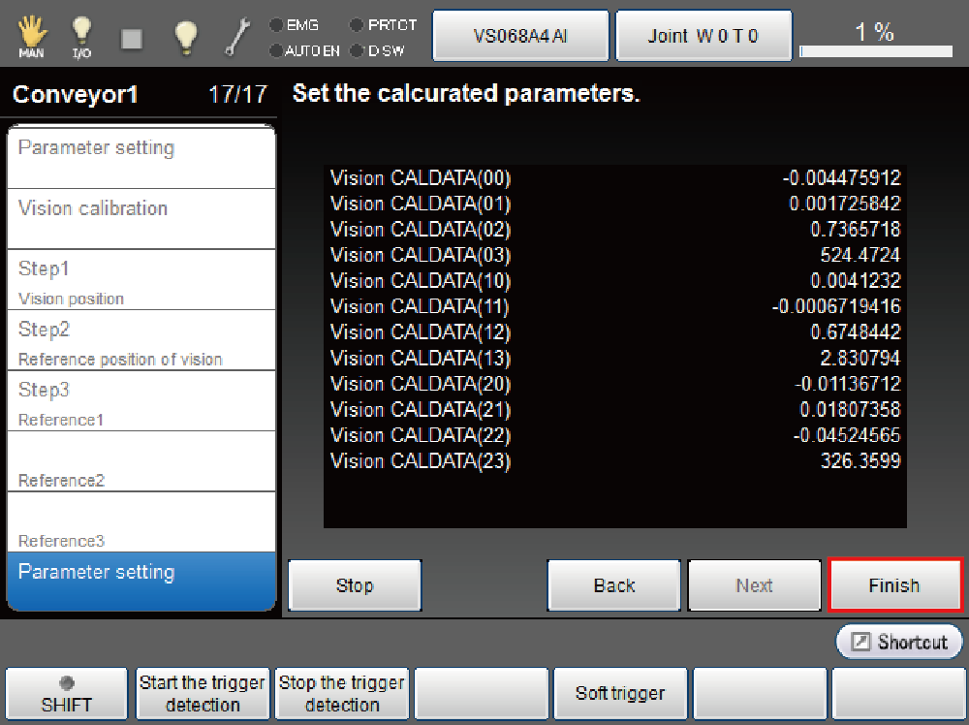Open the I/O light bulb icon
Screen dimensions: 969x725
[82, 36]
